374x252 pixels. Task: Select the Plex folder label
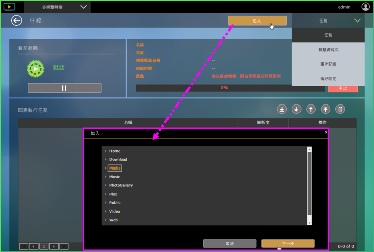point(113,194)
